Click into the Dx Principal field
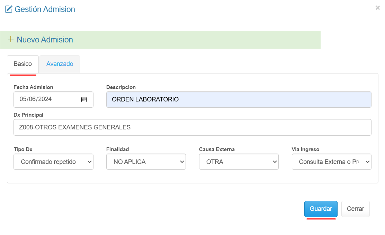This screenshot has height=235, width=385. [192, 127]
